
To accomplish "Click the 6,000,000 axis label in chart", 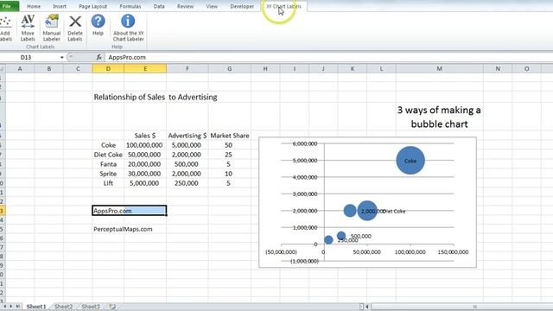I will (305, 143).
